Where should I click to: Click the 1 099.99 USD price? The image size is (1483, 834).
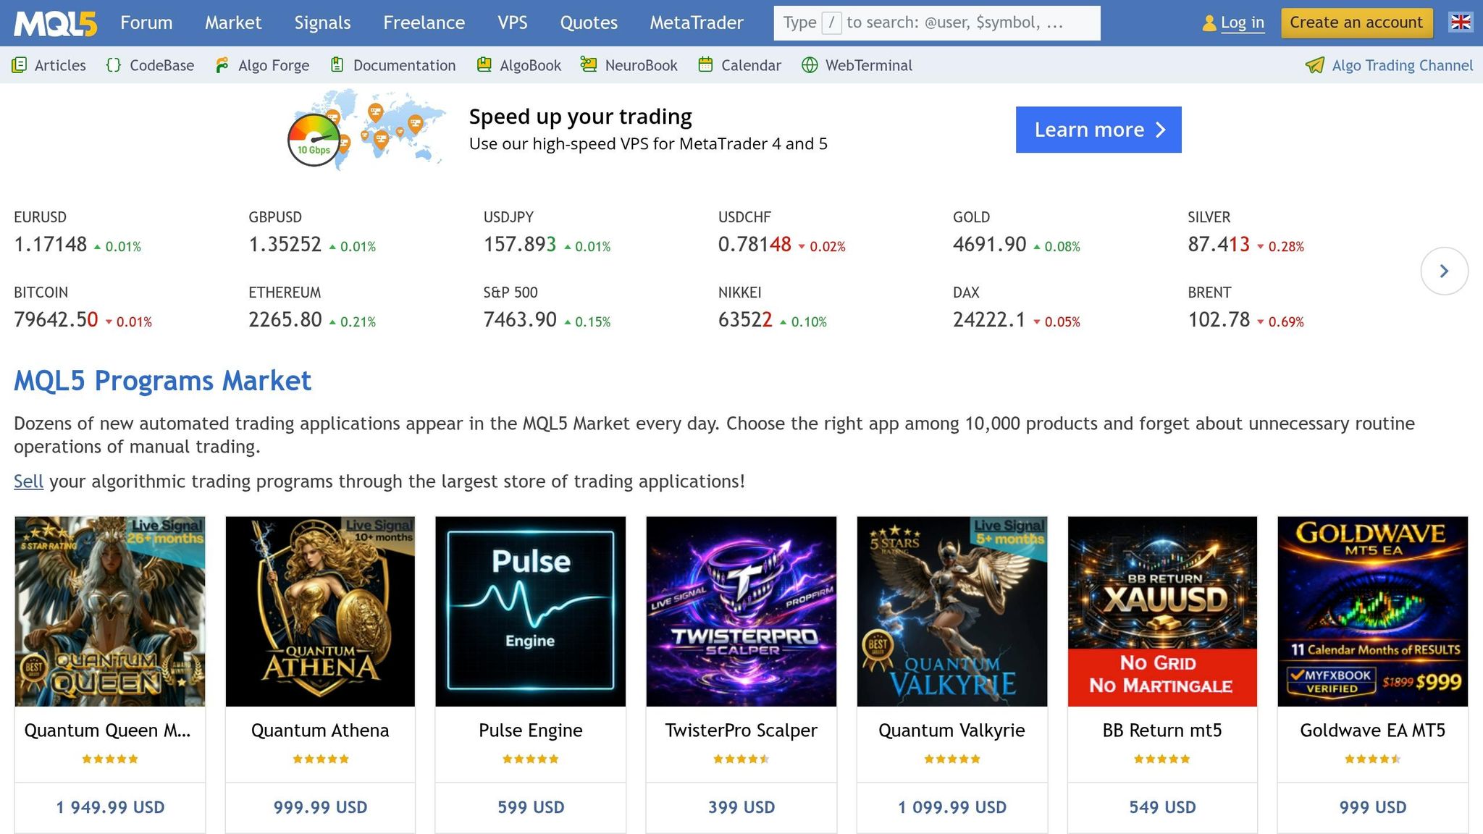point(952,807)
